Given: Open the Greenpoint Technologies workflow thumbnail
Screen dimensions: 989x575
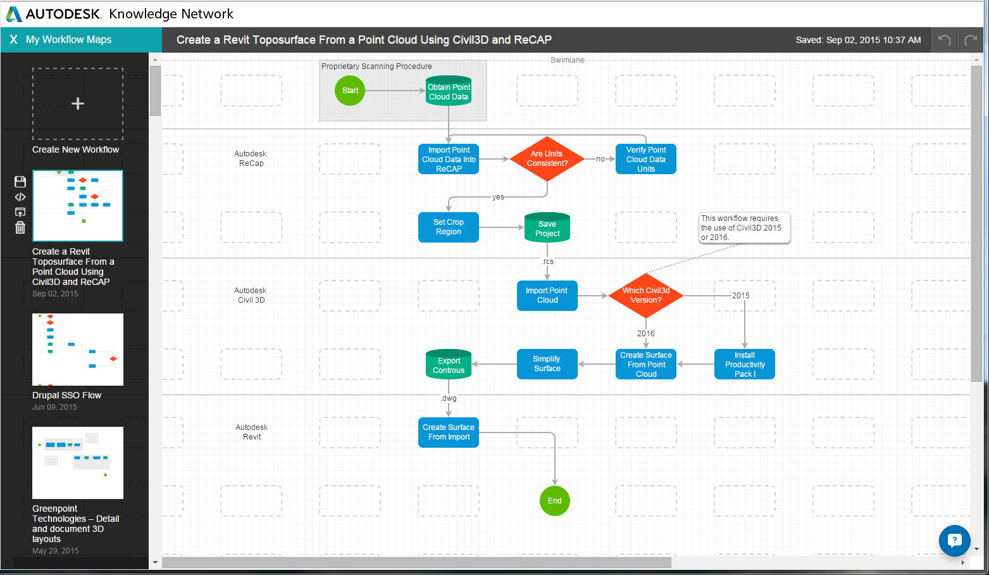Looking at the screenshot, I should tap(78, 462).
